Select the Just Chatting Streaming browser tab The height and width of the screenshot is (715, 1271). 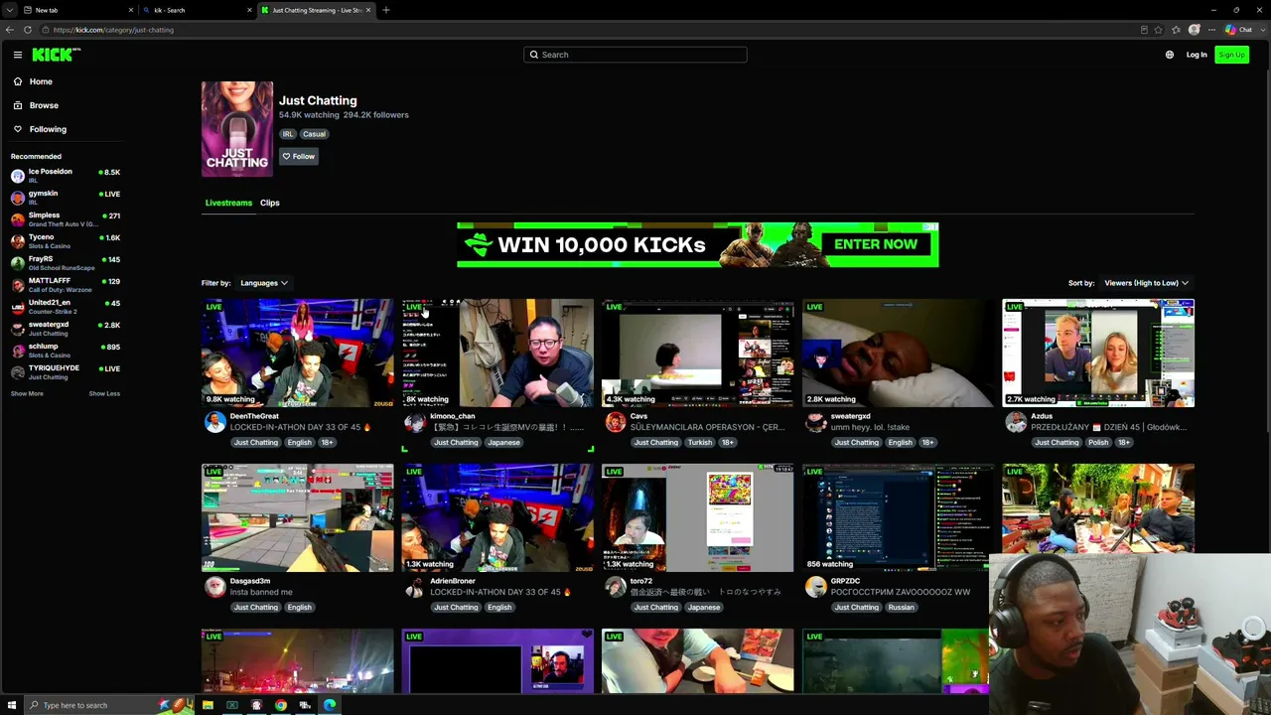coord(316,10)
